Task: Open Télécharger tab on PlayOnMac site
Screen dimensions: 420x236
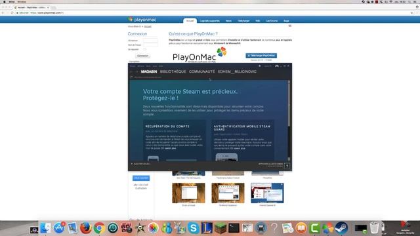Action: pos(243,20)
